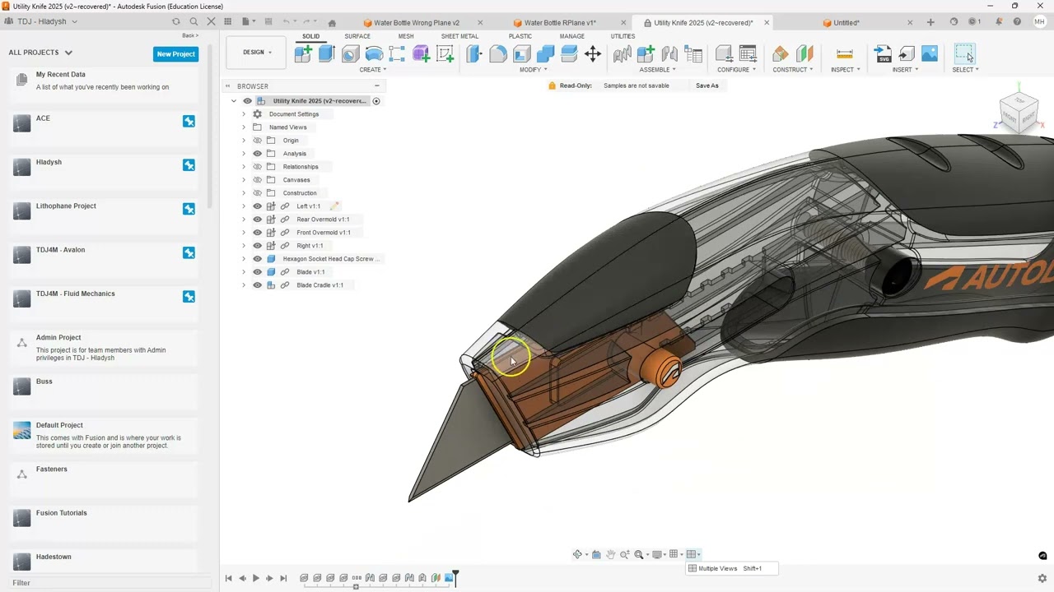
Task: Click the Orbit navigation tool
Action: 577,554
